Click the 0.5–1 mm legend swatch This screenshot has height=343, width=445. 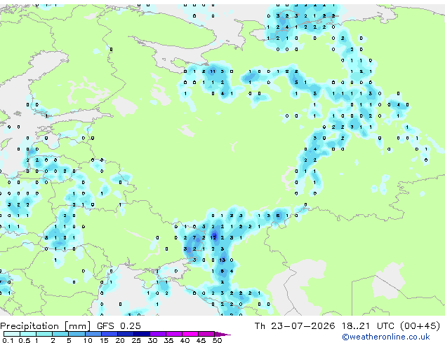point(28,334)
